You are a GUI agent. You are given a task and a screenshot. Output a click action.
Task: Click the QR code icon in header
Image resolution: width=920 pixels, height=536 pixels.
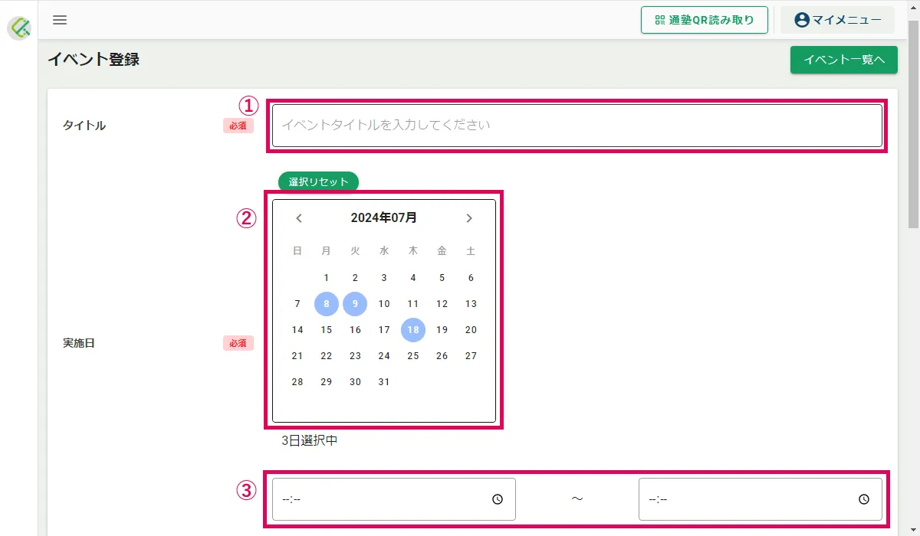point(660,20)
